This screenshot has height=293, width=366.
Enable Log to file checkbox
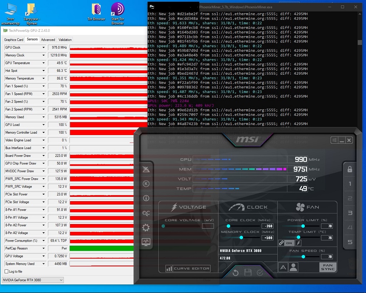click(x=6, y=272)
